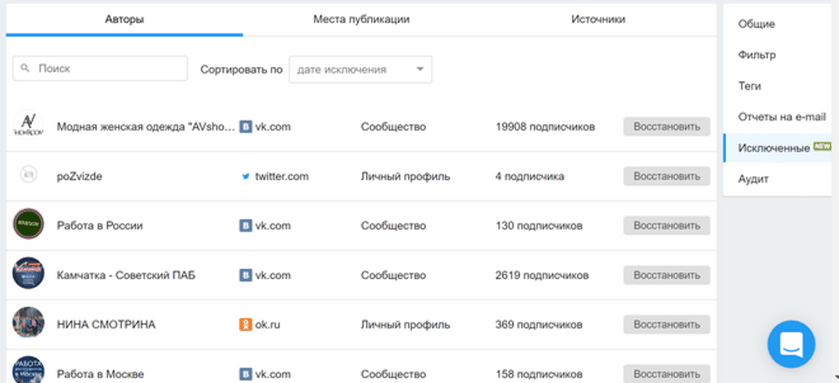Restore the Работа в Москве community
Viewport: 839px width, 383px height.
point(667,374)
